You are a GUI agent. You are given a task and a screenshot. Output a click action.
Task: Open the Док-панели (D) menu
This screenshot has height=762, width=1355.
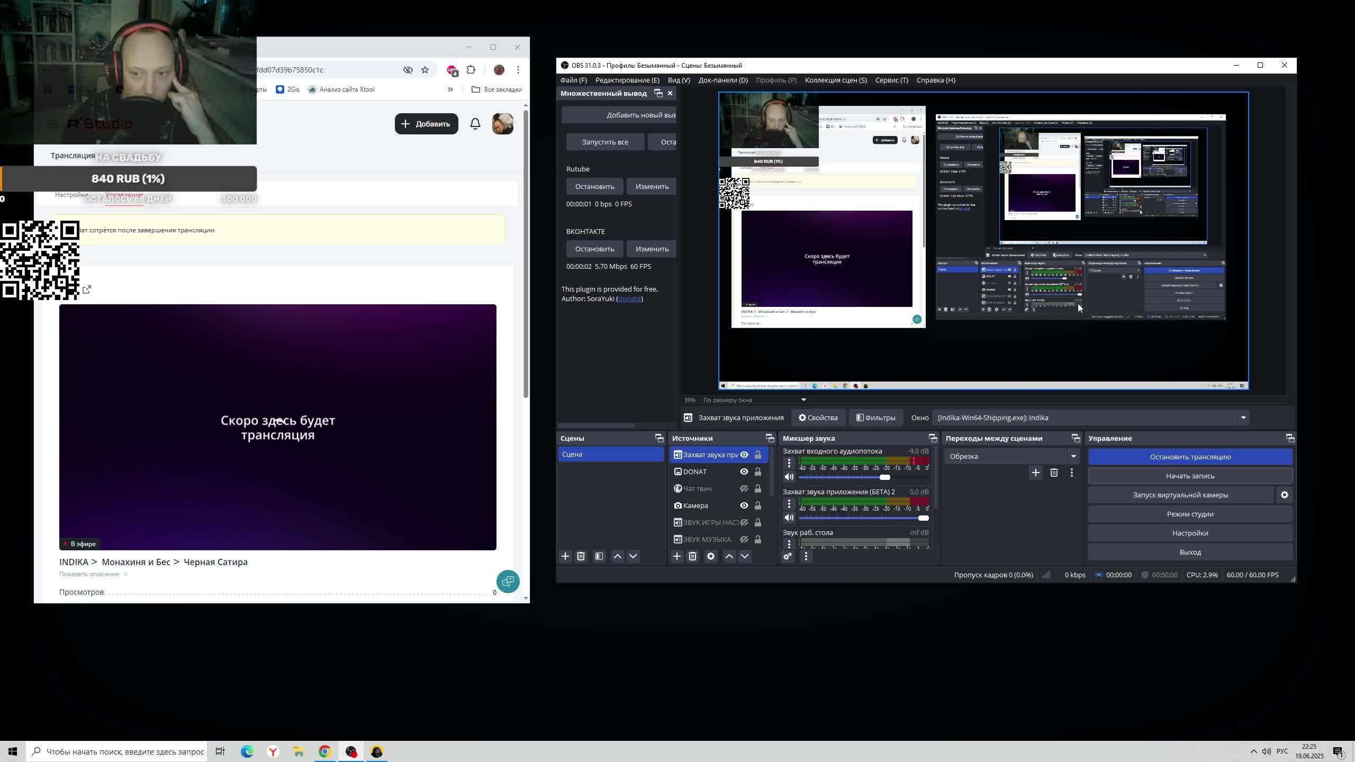coord(723,80)
